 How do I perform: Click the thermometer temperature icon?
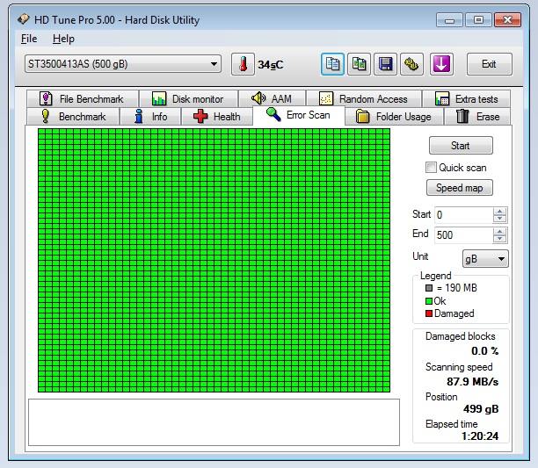pyautogui.click(x=243, y=64)
